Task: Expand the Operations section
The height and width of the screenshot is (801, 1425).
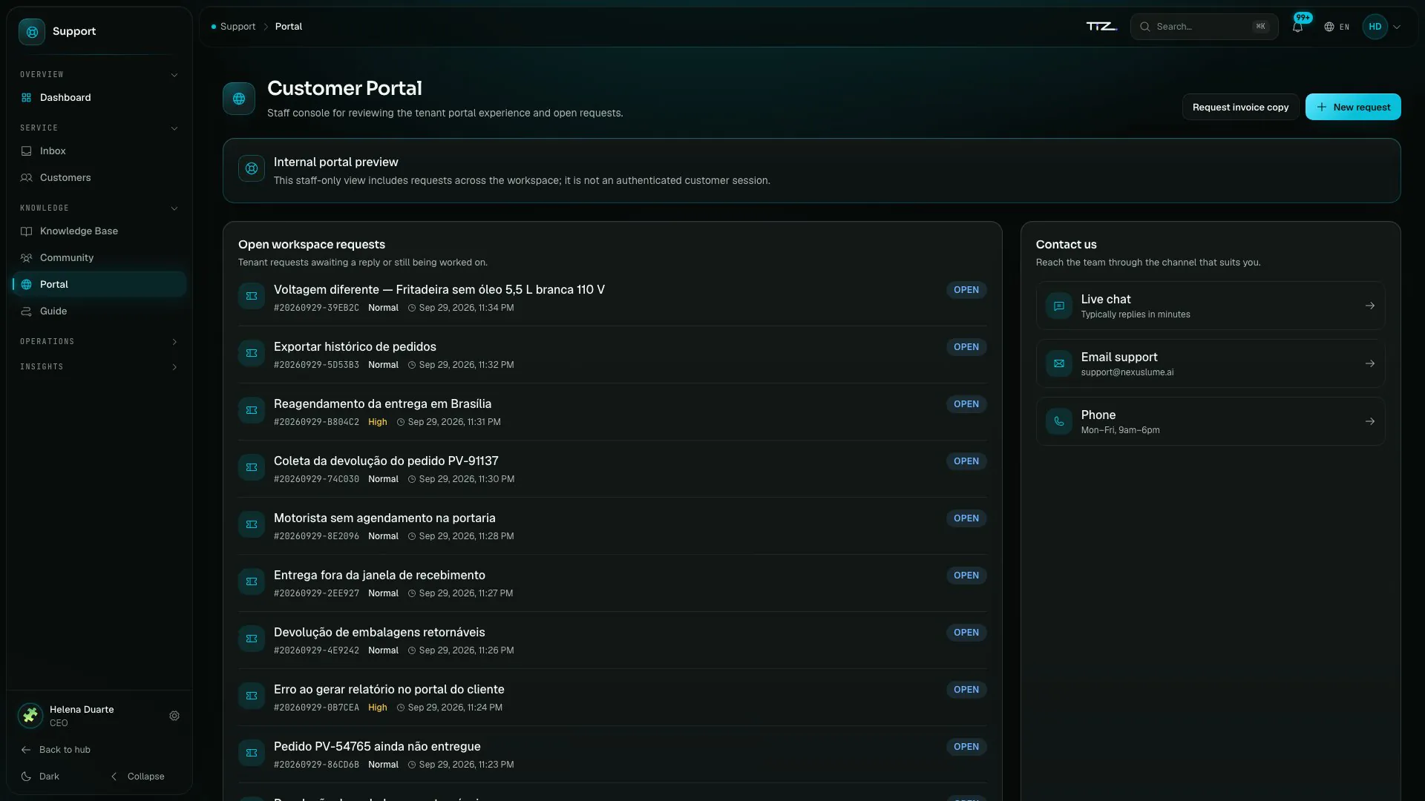Action: click(x=99, y=342)
